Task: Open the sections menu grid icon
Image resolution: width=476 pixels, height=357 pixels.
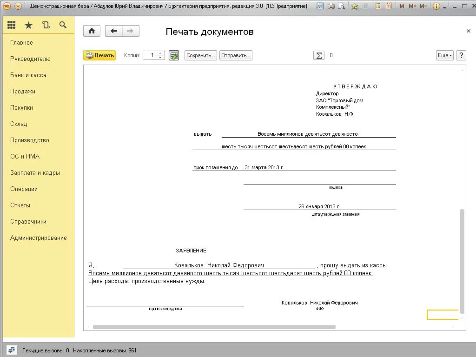Action: pos(11,25)
